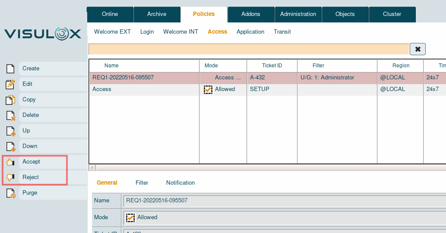Click the Copy document icon

pos(10,100)
